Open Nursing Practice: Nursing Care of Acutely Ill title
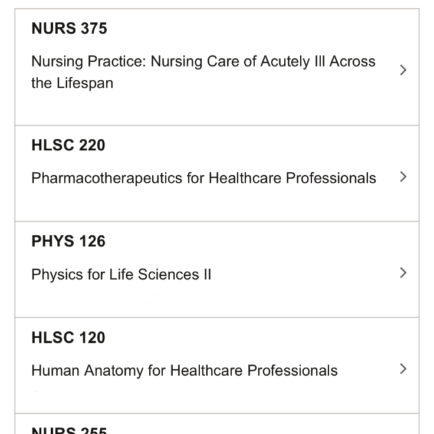 pos(177,62)
